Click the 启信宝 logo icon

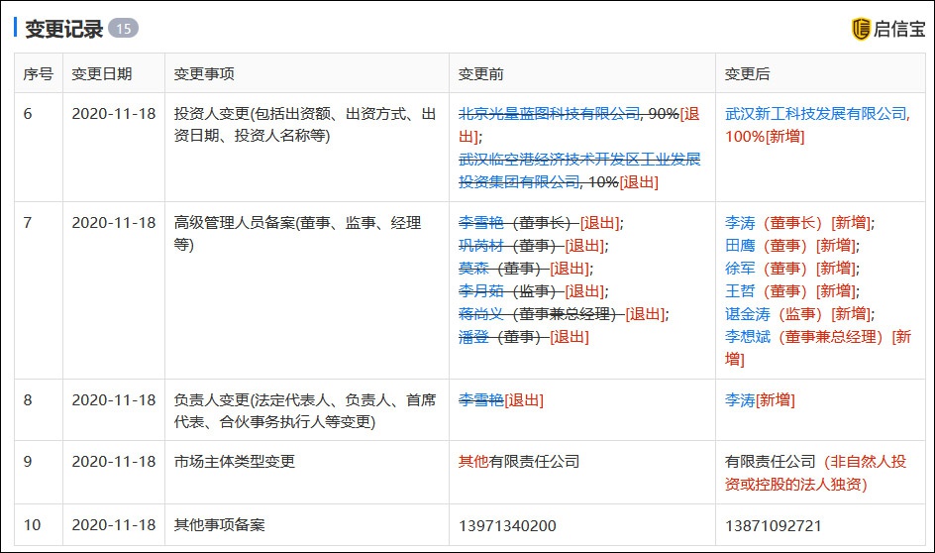(x=861, y=29)
